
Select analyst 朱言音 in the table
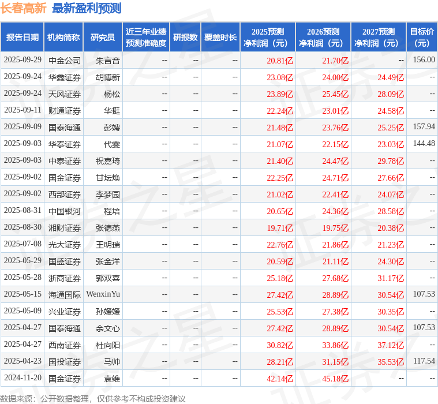108,60
